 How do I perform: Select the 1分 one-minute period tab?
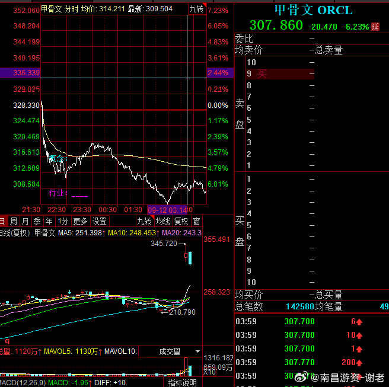(63, 221)
